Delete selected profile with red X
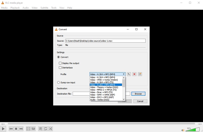Viewport: 203px width, 132px height. [x=134, y=74]
